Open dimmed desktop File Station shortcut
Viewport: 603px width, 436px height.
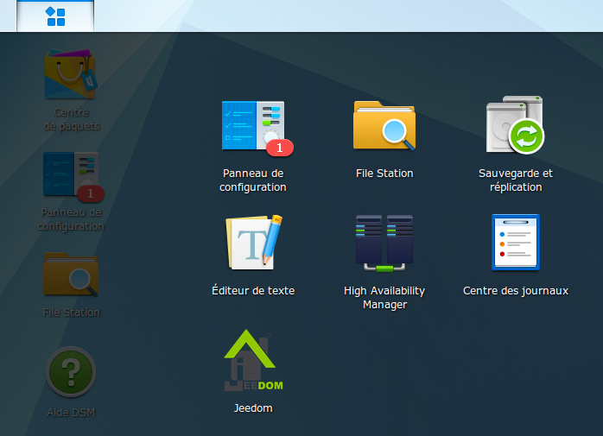(x=71, y=274)
